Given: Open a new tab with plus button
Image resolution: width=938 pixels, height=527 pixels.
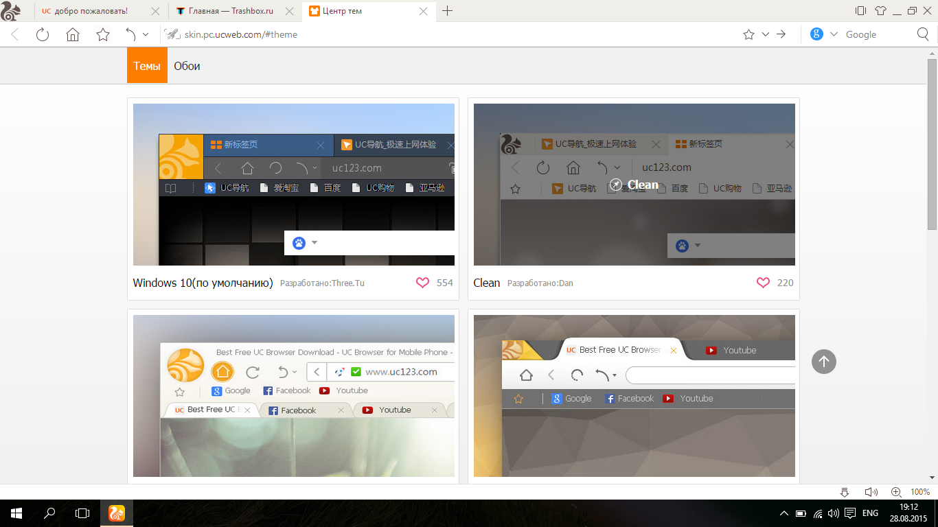Looking at the screenshot, I should [447, 11].
